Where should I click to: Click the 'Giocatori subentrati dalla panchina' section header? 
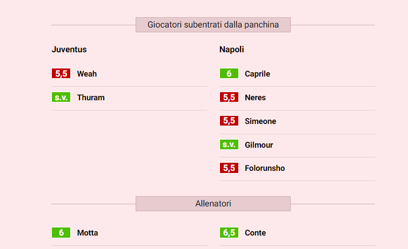213,25
